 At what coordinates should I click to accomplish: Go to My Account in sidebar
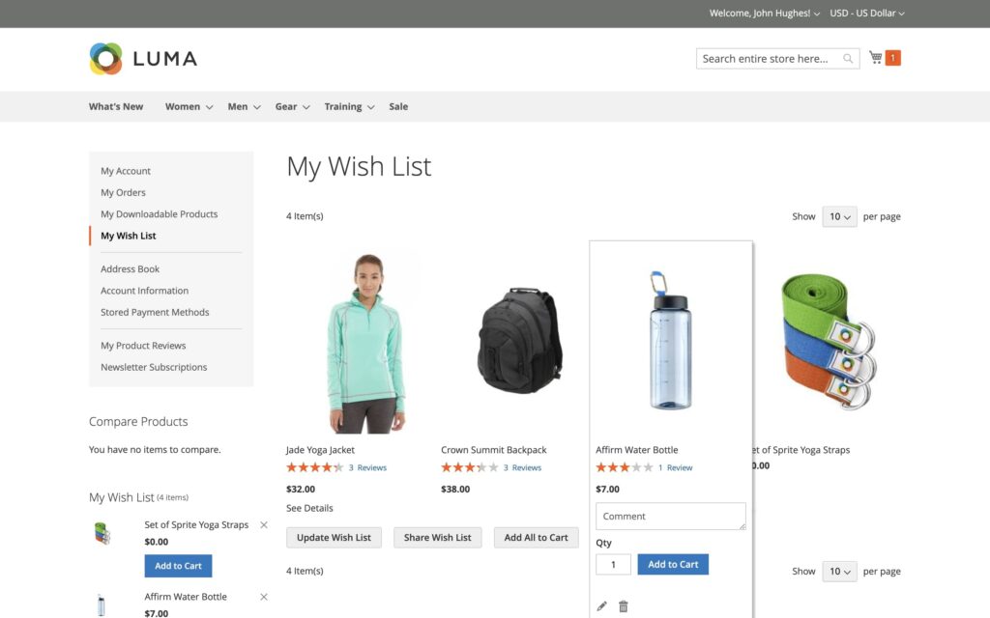(x=126, y=171)
